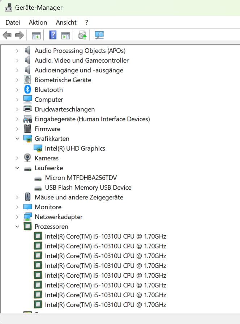Click the Geräte-Manager title bar icon
240x324 pixels.
[8, 8]
